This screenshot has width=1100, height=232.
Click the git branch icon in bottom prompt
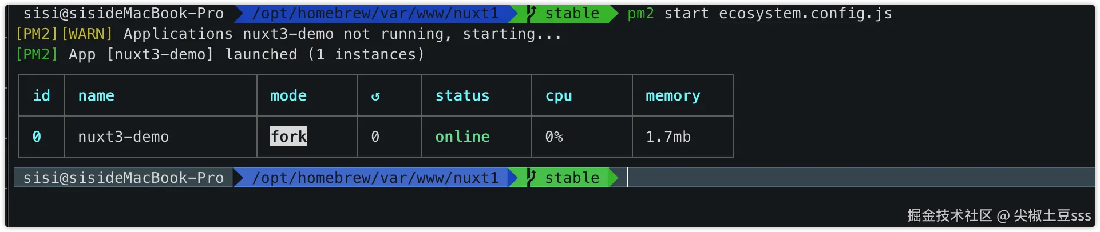(x=532, y=178)
